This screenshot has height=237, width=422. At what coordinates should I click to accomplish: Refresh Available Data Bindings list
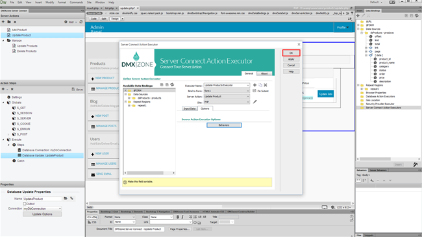click(172, 85)
